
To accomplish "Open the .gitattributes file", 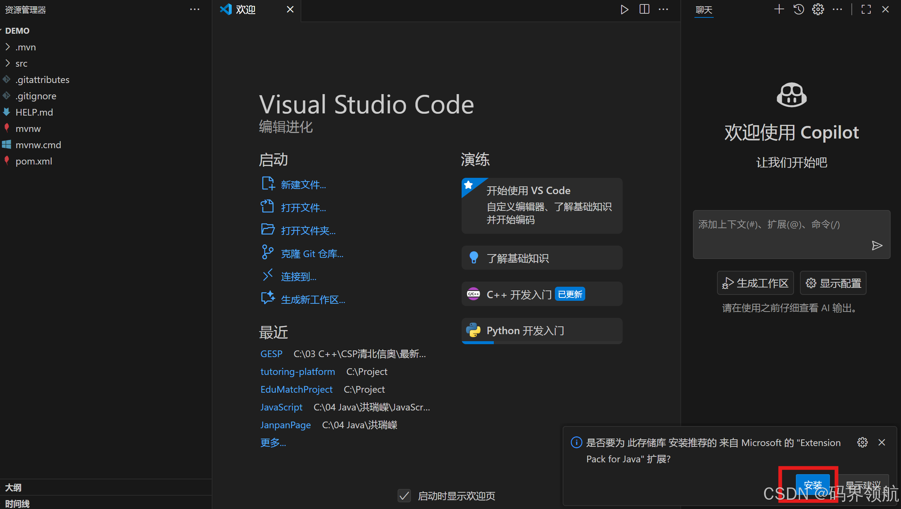I will point(42,80).
